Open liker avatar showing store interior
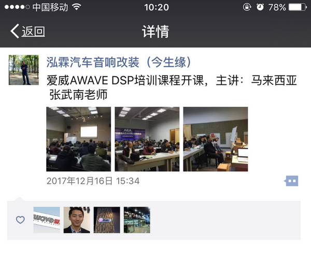The height and width of the screenshot is (262, 311). pos(137,220)
